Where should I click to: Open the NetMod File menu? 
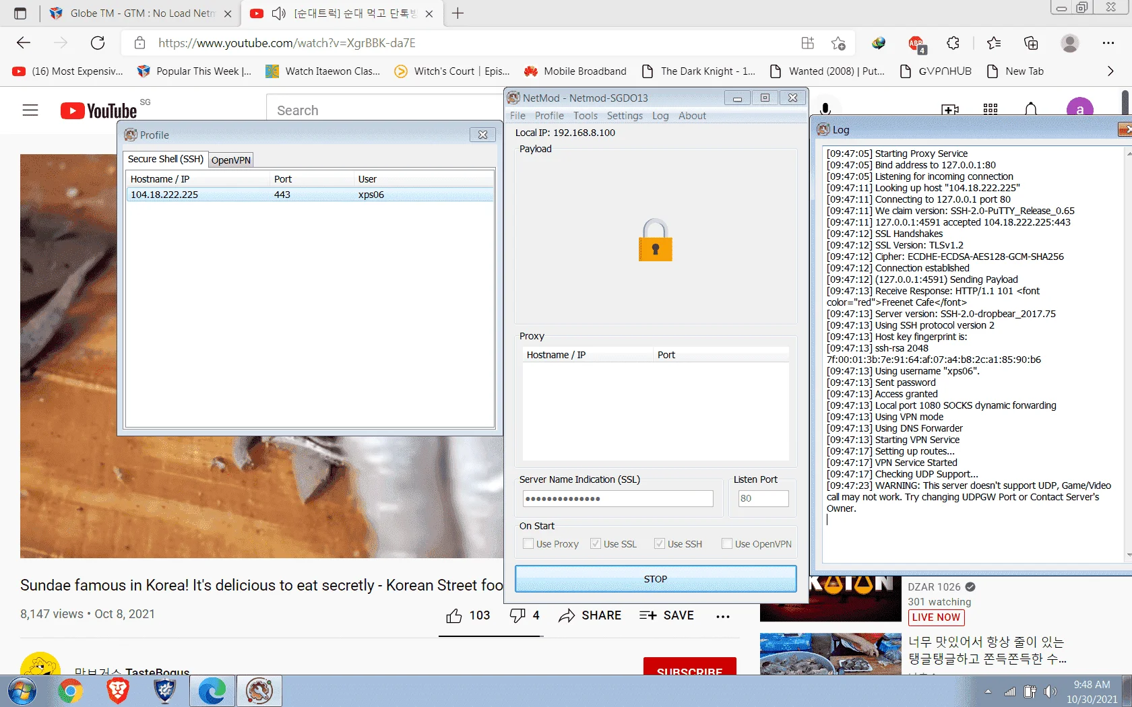coord(517,116)
